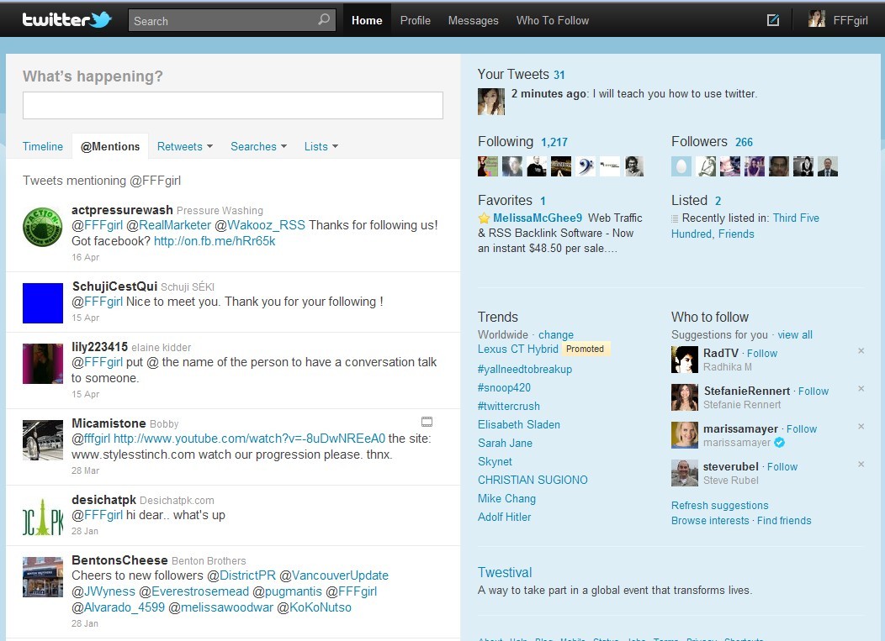885x641 pixels.
Task: Remove StefanieRennert from suggestions
Action: pos(861,389)
